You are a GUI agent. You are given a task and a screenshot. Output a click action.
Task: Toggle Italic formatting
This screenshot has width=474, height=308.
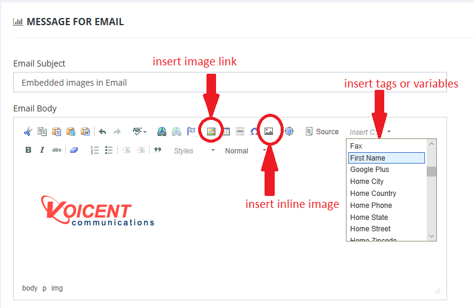point(42,150)
